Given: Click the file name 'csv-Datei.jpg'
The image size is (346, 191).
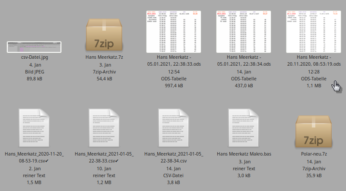Looking at the screenshot, I should 35,57.
